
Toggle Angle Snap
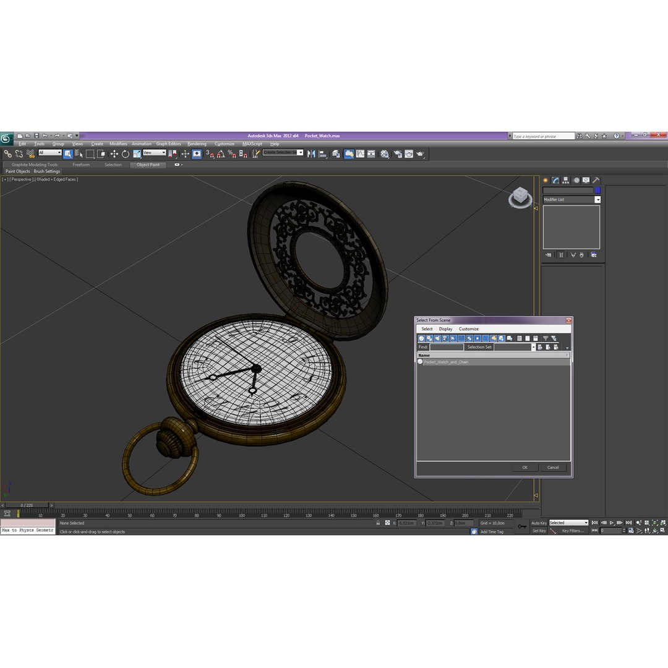221,154
